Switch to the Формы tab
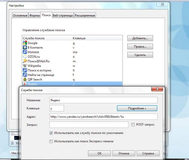This screenshot has height=160, width=189. tap(35, 15)
